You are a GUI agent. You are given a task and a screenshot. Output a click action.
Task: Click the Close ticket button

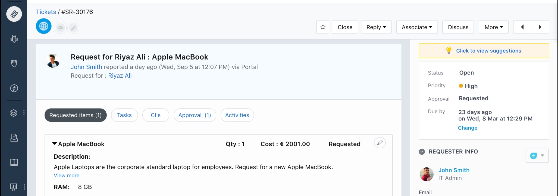(345, 27)
